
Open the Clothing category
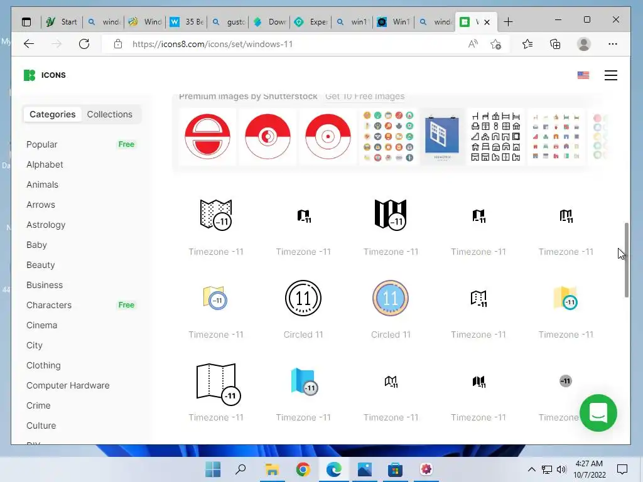pos(43,365)
